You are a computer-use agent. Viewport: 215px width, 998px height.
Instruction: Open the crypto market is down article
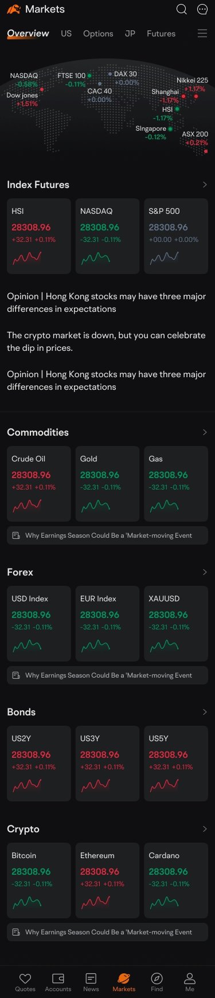tap(106, 342)
